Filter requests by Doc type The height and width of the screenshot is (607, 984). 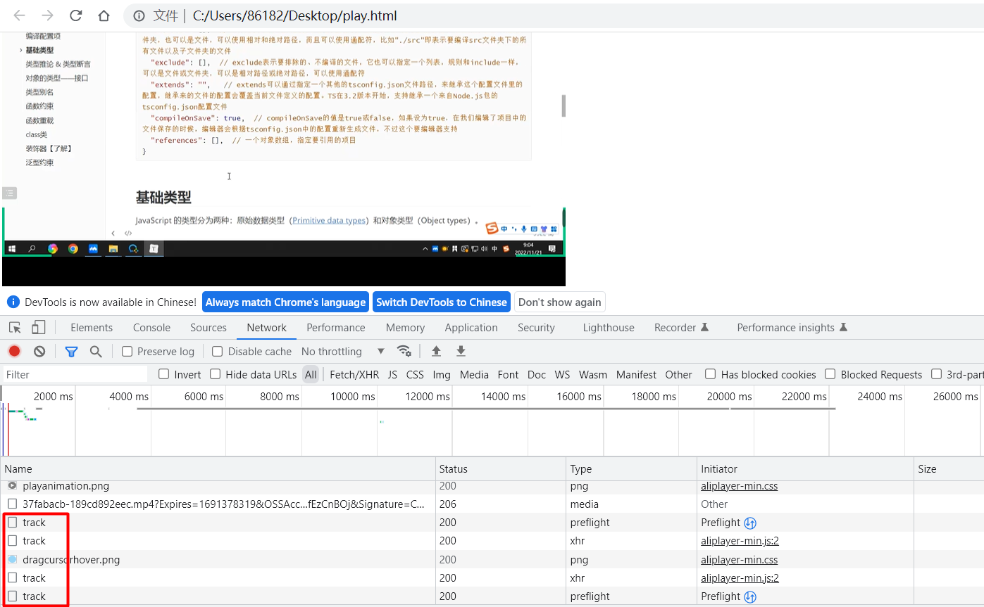pos(537,374)
